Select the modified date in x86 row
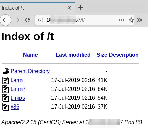Screen dimensions: 148x131 pyautogui.click(x=73, y=107)
